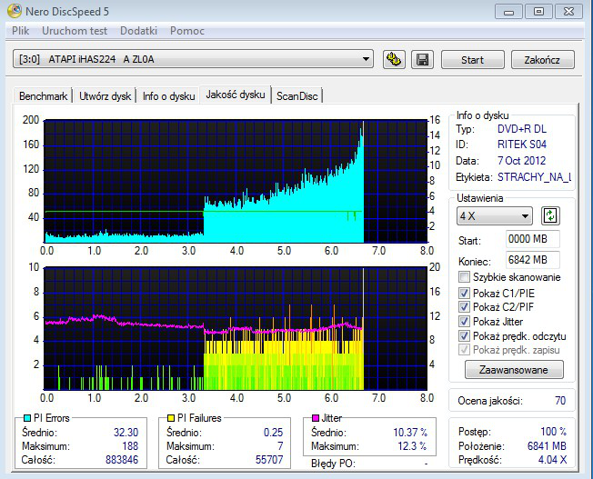The height and width of the screenshot is (479, 593).
Task: Uncheck Pokaż C2/PIF checkbox
Action: tap(464, 306)
